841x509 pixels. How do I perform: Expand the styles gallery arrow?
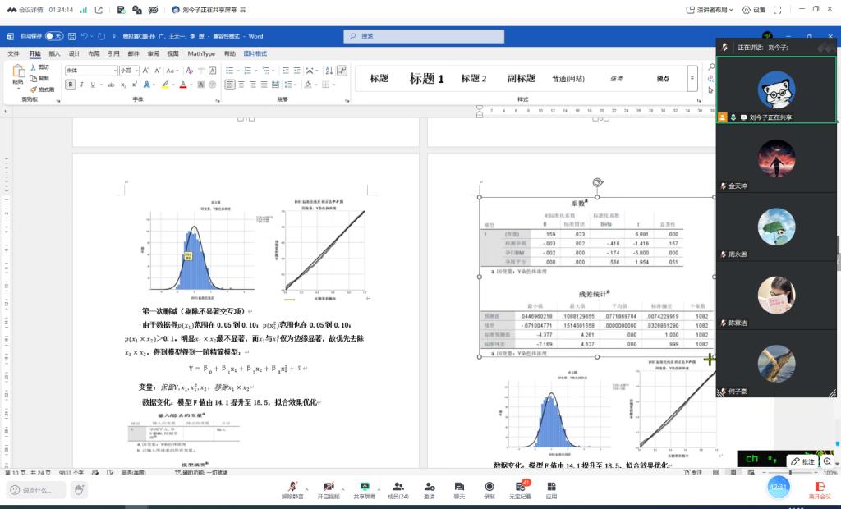(692, 78)
